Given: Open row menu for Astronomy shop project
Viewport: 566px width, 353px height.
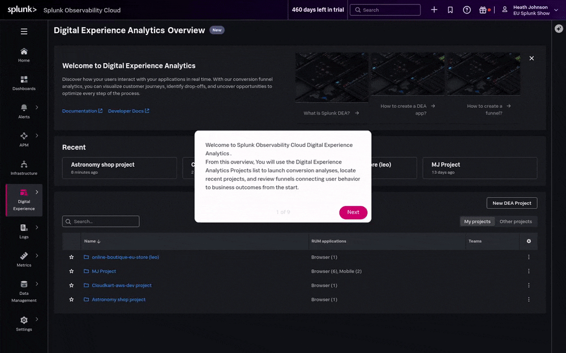Looking at the screenshot, I should pos(529,299).
